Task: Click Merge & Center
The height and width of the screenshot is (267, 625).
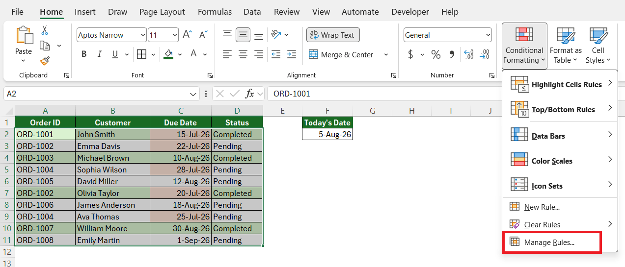Action: click(x=342, y=54)
